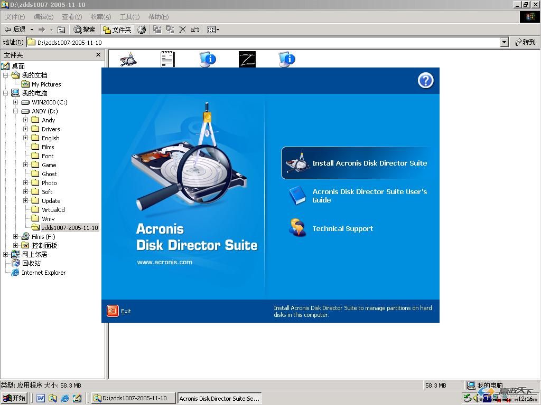Expand the Drivers folder node
The width and height of the screenshot is (541, 405).
(25, 129)
